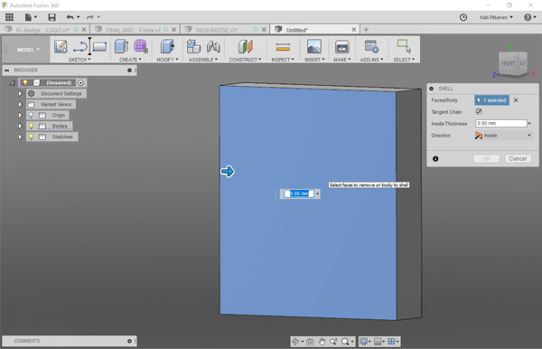Open the CREATE menu
This screenshot has width=542, height=349.
pyautogui.click(x=130, y=60)
